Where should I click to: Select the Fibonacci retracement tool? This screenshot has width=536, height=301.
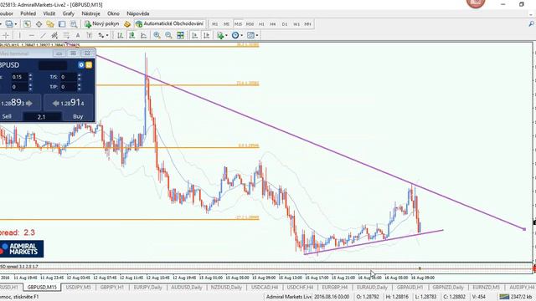(66, 35)
